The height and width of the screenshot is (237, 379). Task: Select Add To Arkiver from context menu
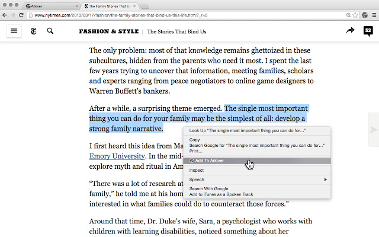tap(210, 161)
